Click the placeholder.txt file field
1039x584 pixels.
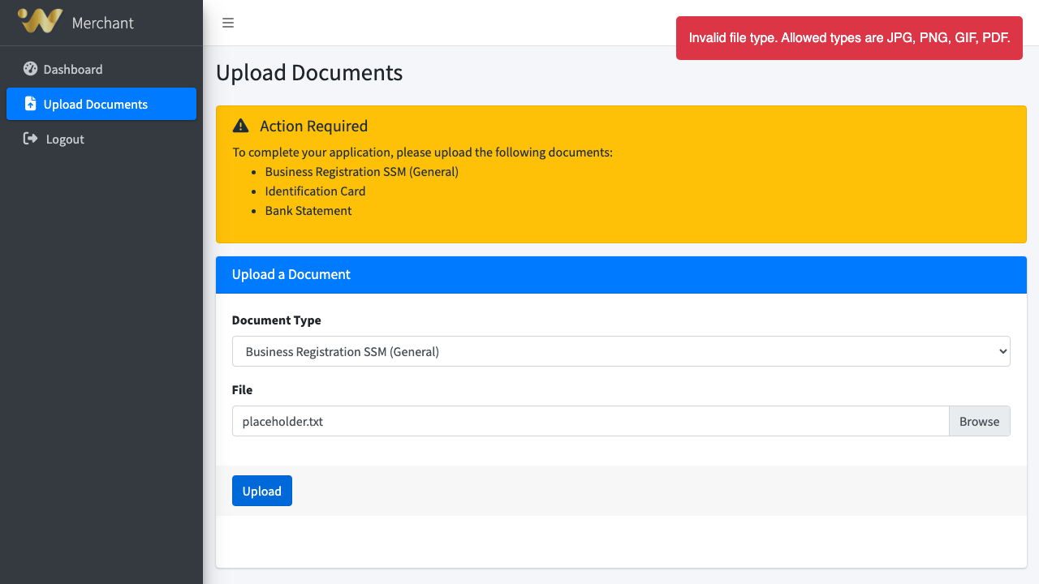tap(590, 421)
